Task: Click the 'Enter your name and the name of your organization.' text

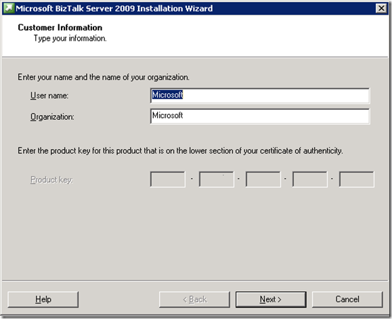Action: coord(104,77)
